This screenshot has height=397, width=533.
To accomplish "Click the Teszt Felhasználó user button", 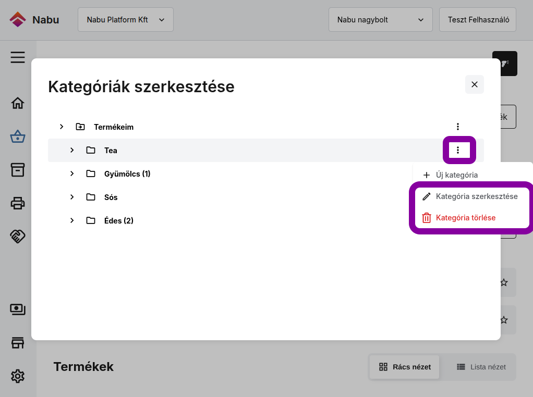I will coord(478,20).
